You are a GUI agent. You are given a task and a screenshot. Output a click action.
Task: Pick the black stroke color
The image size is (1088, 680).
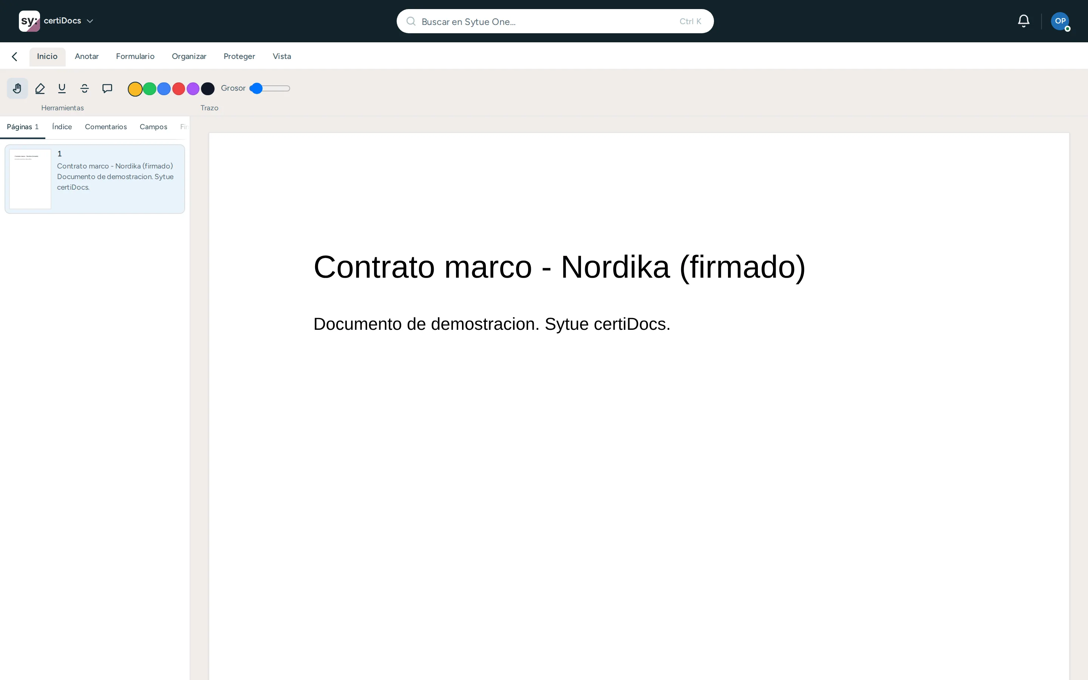(208, 89)
